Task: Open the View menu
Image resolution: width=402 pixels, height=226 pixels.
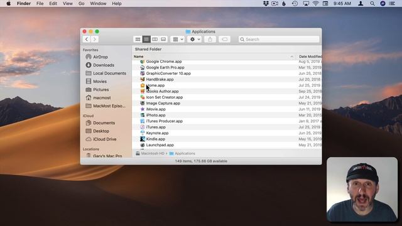Action: click(68, 4)
